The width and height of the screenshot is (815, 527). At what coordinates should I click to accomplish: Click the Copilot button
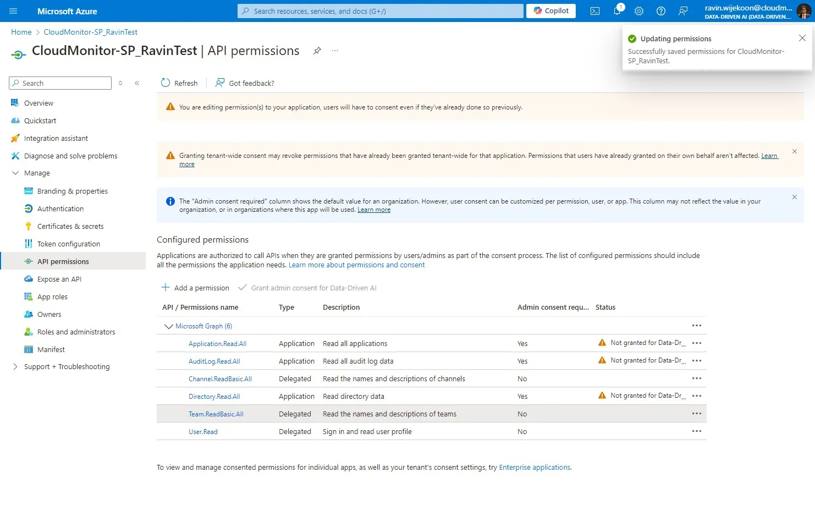point(551,11)
